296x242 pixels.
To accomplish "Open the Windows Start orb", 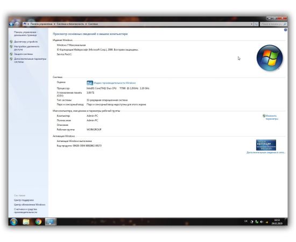I will (13, 222).
